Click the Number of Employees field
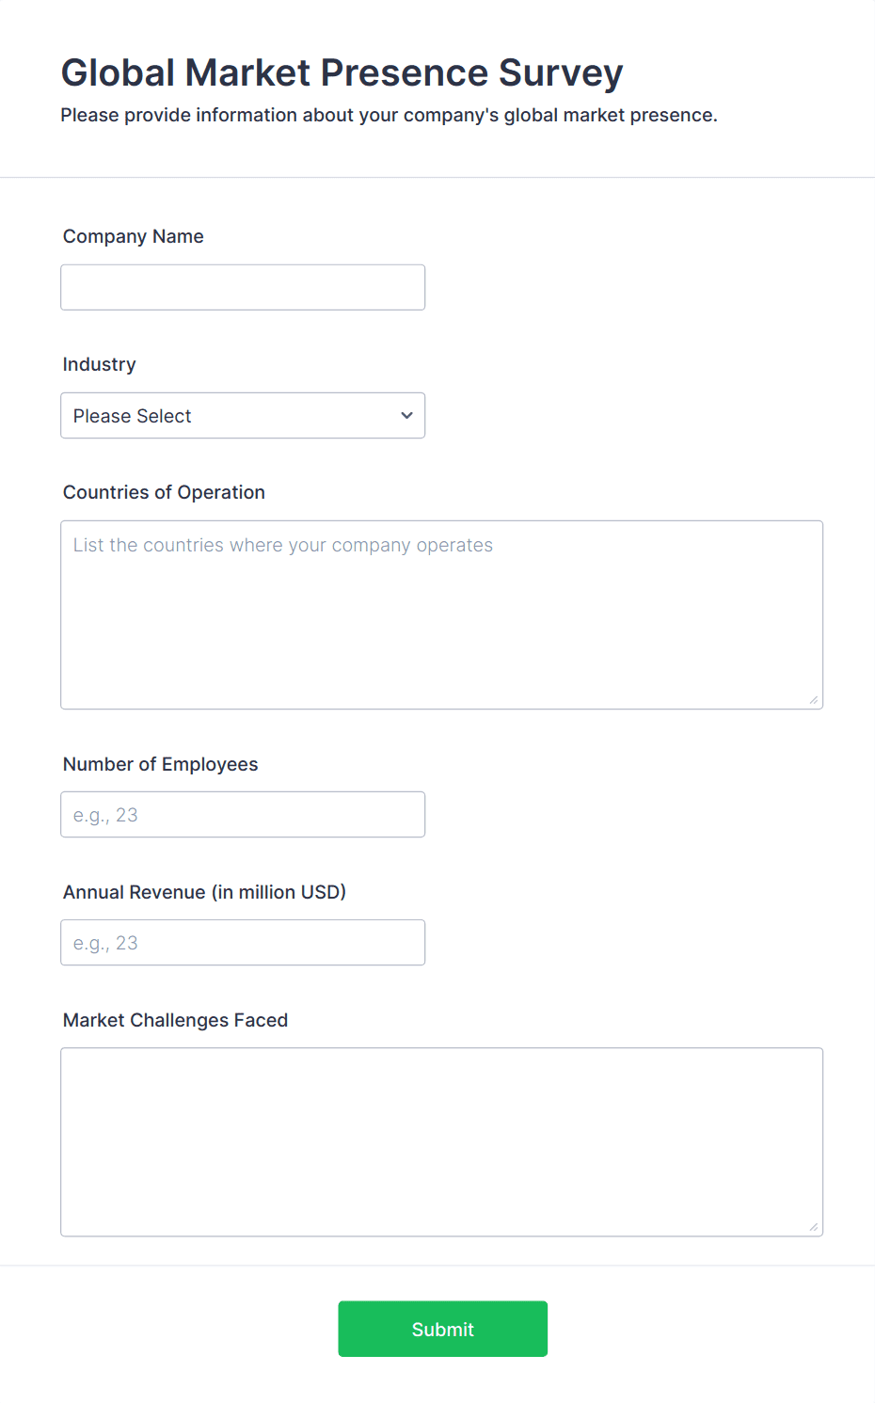 [x=243, y=814]
